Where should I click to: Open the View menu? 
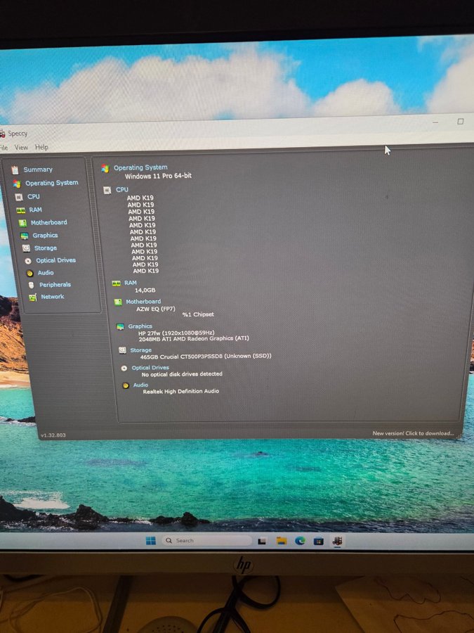tap(21, 148)
